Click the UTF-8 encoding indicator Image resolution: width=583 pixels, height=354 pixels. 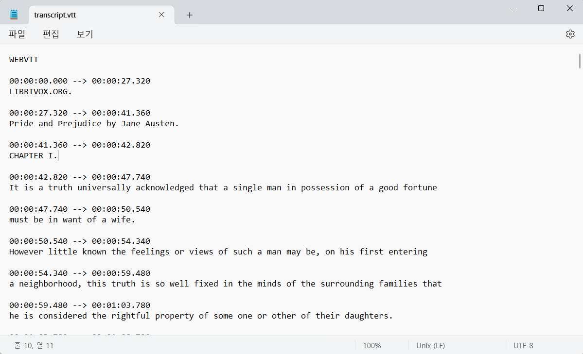click(x=523, y=345)
